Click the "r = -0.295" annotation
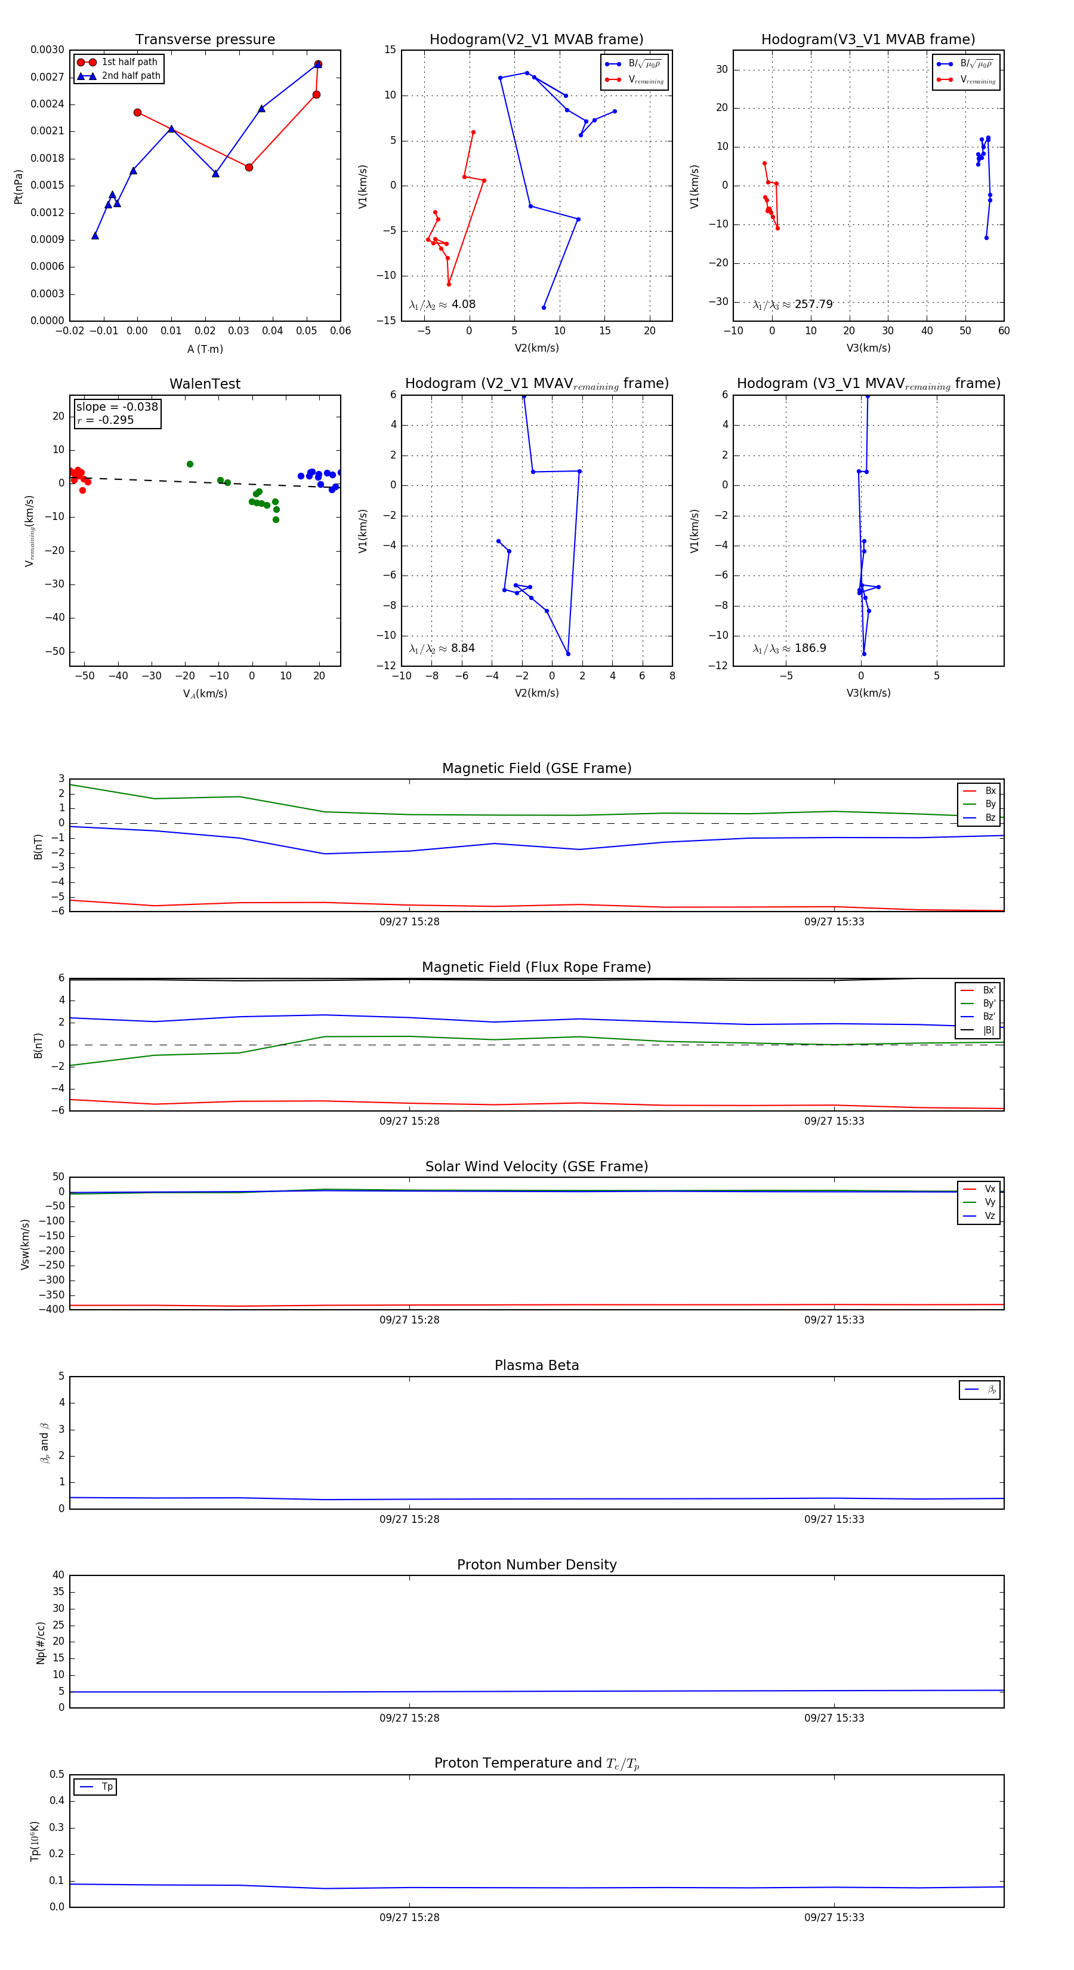Screen dimensions: 1074x1970 [106, 420]
